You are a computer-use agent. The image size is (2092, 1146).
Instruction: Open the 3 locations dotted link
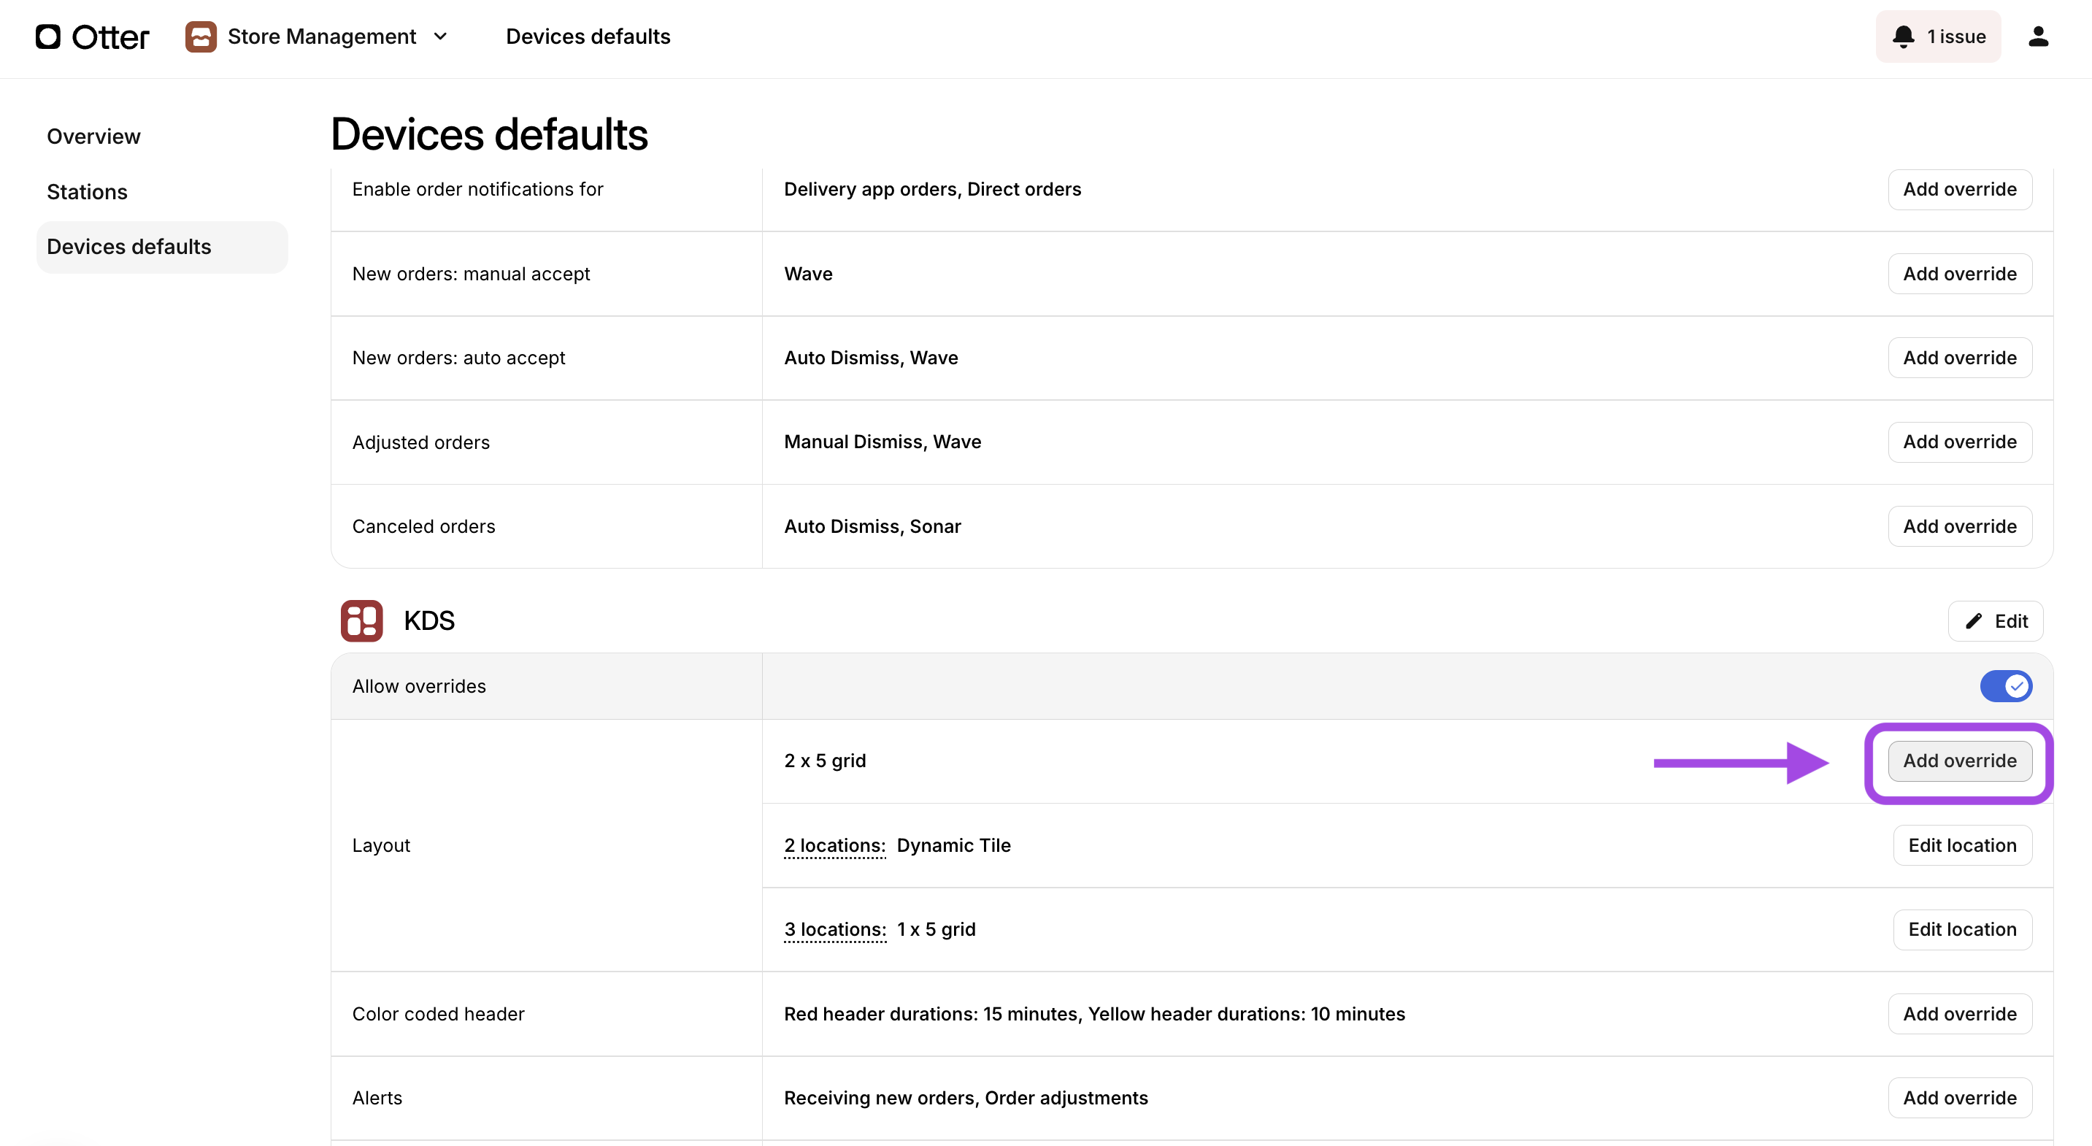(x=834, y=929)
